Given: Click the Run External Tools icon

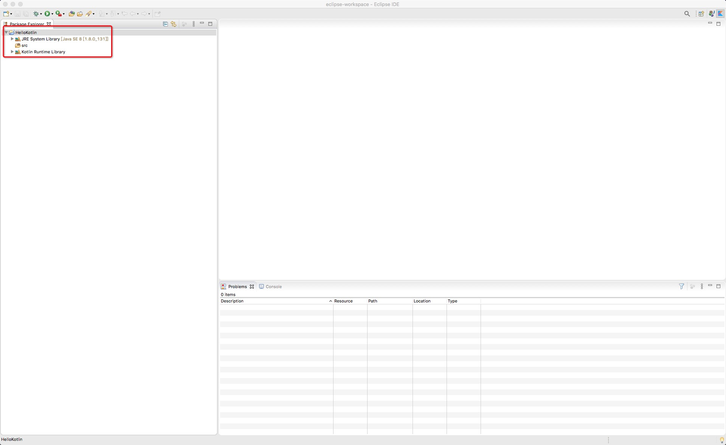Looking at the screenshot, I should pos(59,14).
